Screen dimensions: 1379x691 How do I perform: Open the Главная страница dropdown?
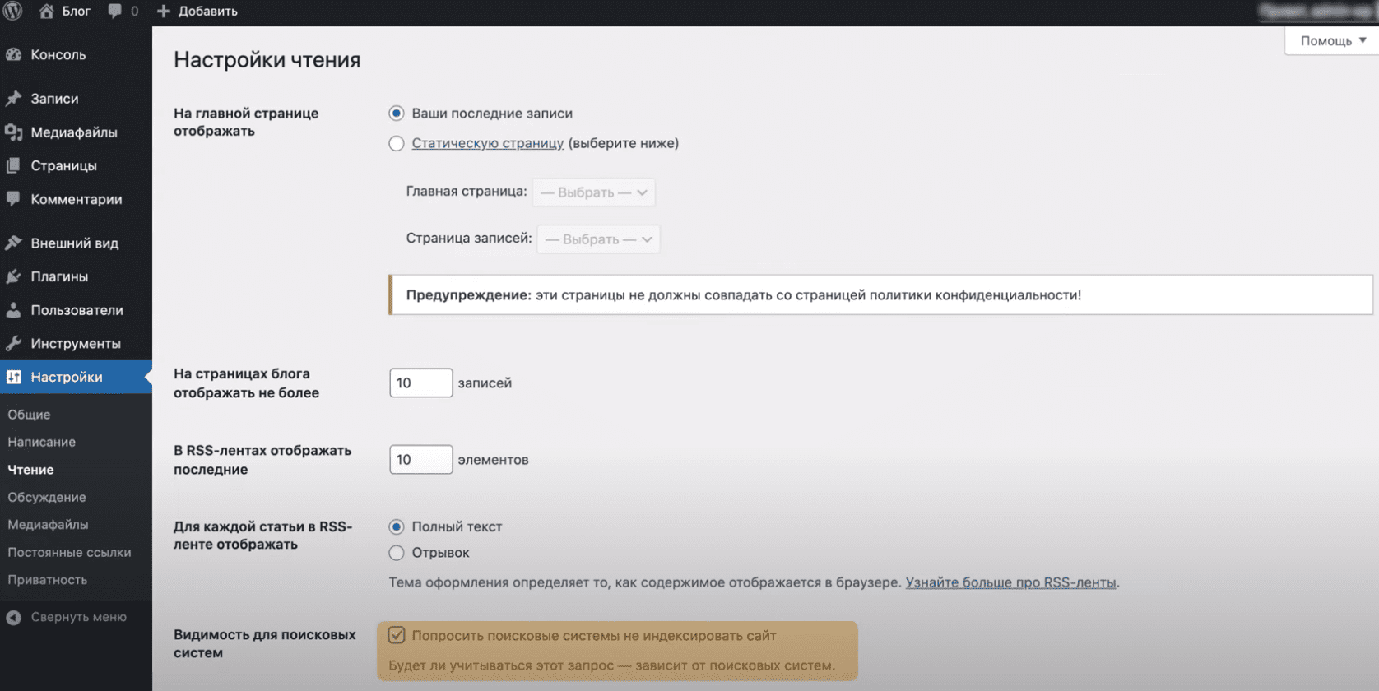tap(594, 192)
